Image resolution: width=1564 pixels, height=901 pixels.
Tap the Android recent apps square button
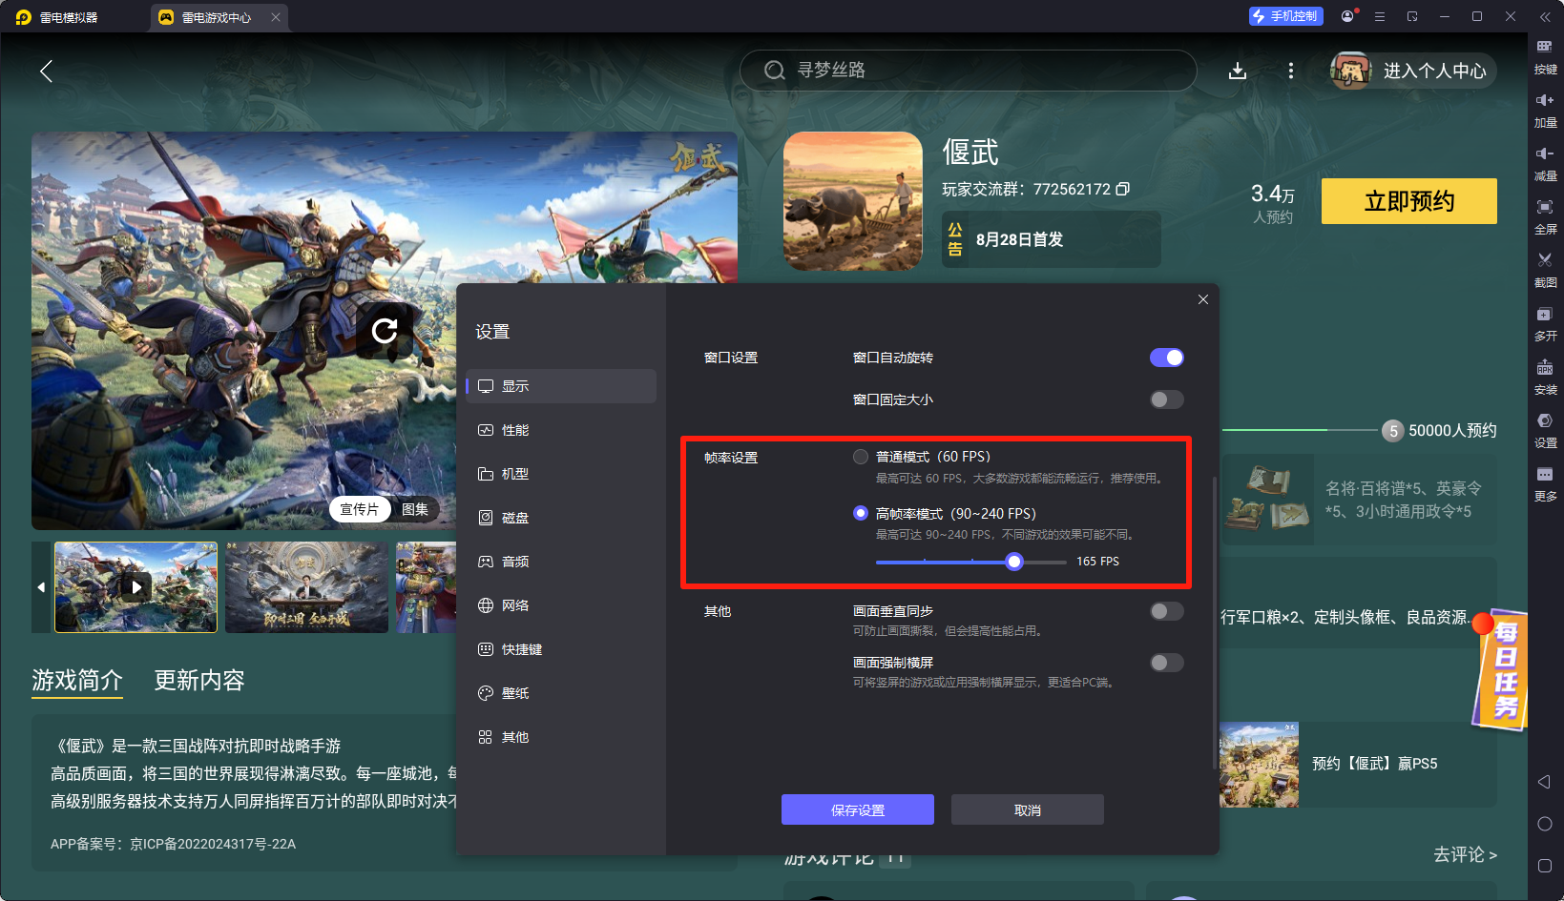coord(1545,866)
